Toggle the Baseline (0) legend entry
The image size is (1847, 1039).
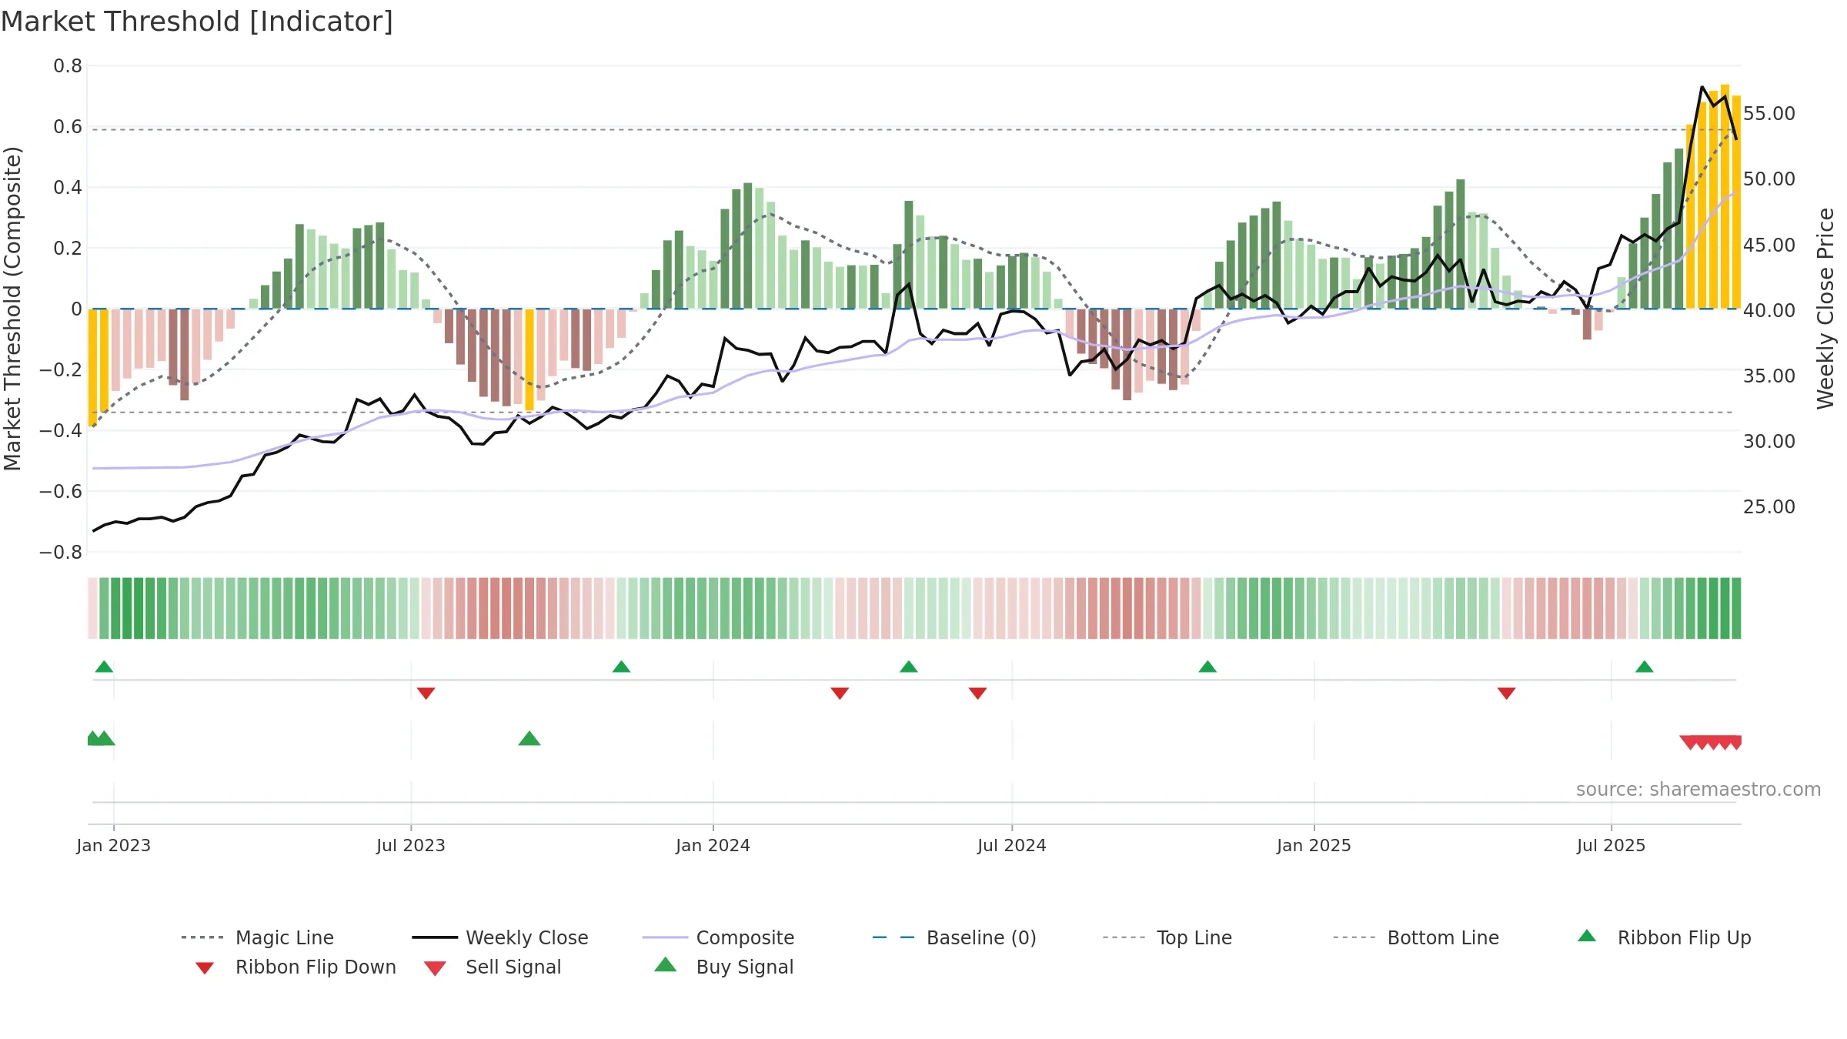[x=954, y=937]
